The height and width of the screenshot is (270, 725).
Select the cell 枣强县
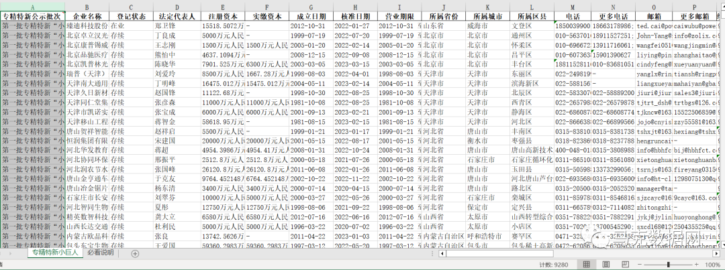pyautogui.click(x=532, y=140)
